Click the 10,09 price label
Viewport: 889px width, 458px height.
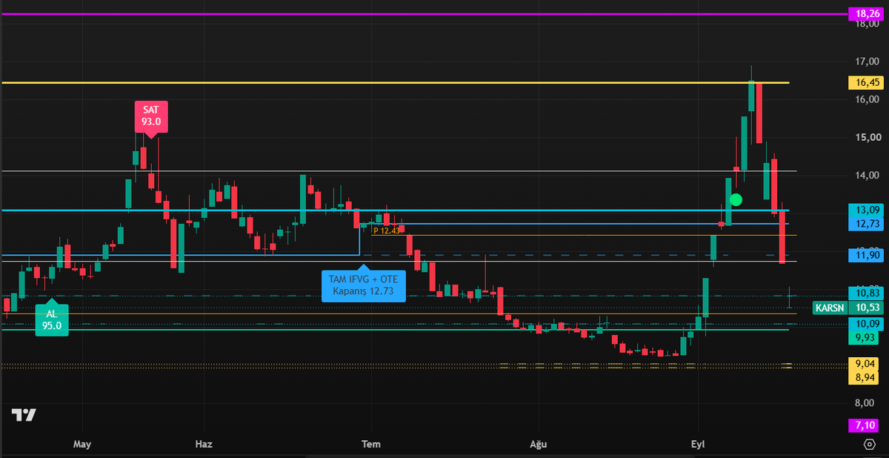pos(868,324)
